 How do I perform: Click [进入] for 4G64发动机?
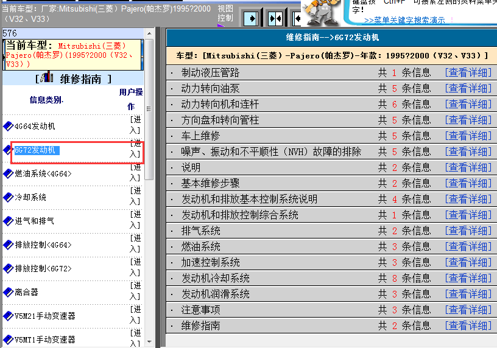pyautogui.click(x=135, y=125)
